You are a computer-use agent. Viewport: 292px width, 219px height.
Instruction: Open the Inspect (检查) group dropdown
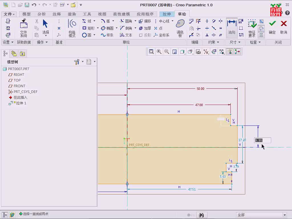tap(255, 42)
